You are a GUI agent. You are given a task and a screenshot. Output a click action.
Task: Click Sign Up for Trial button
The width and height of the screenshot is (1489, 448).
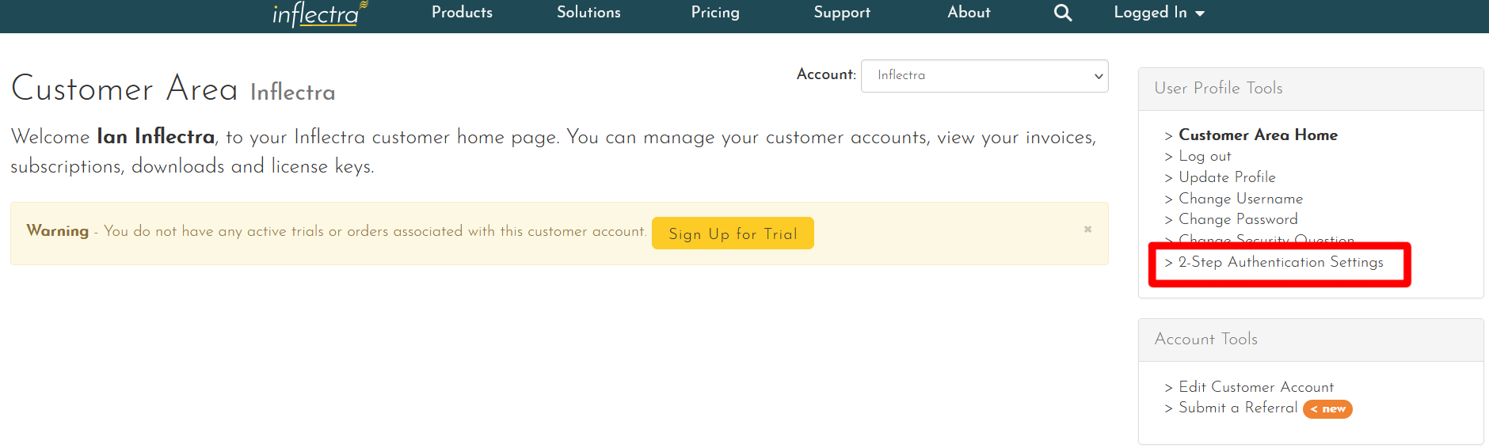[x=733, y=233]
